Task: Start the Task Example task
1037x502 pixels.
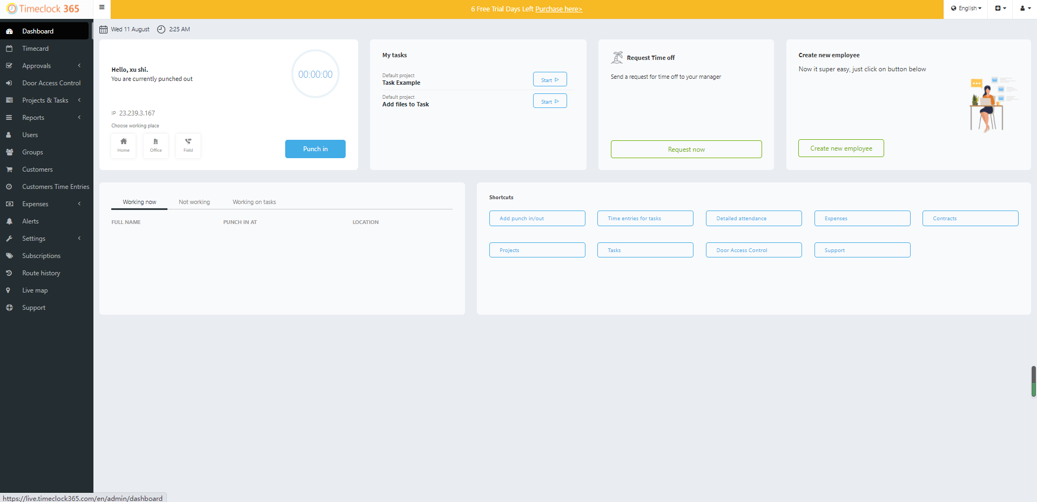Action: coord(549,80)
